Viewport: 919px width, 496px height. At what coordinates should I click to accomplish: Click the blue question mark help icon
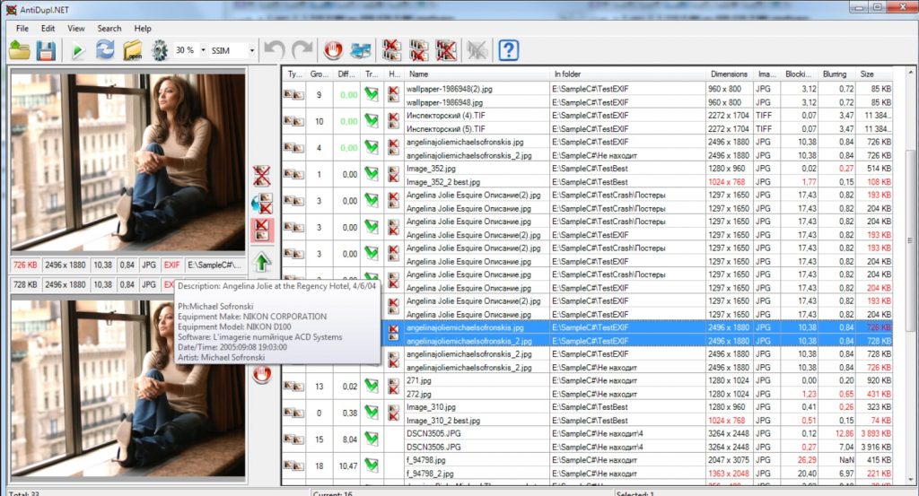coord(509,50)
